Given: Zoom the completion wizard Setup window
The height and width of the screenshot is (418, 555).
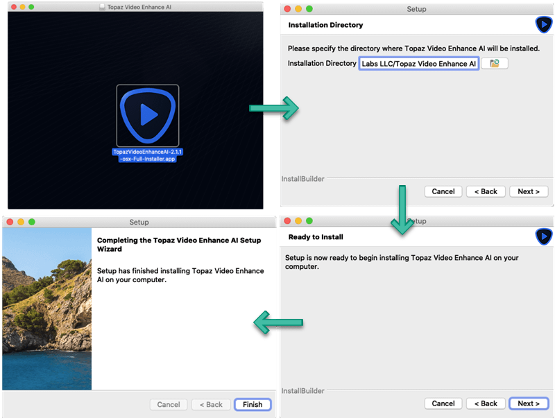Looking at the screenshot, I should [32, 222].
